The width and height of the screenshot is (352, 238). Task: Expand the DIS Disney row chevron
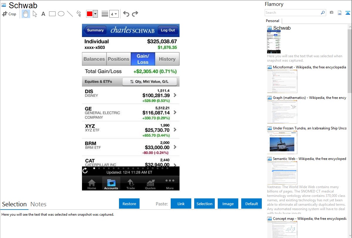click(x=175, y=95)
